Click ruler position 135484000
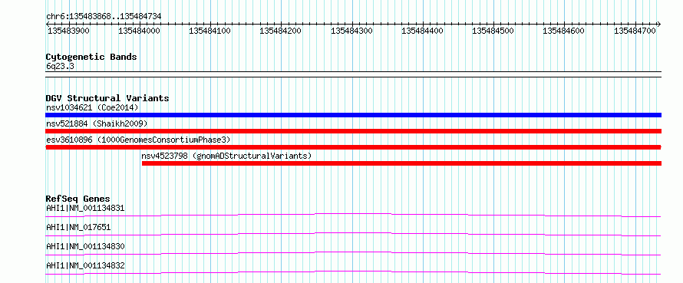683x283 pixels. point(140,31)
